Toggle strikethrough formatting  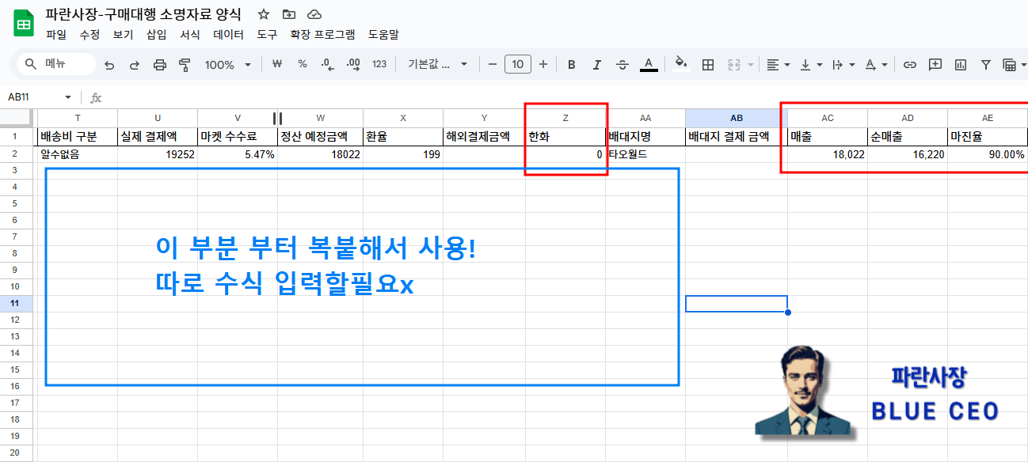pos(622,65)
